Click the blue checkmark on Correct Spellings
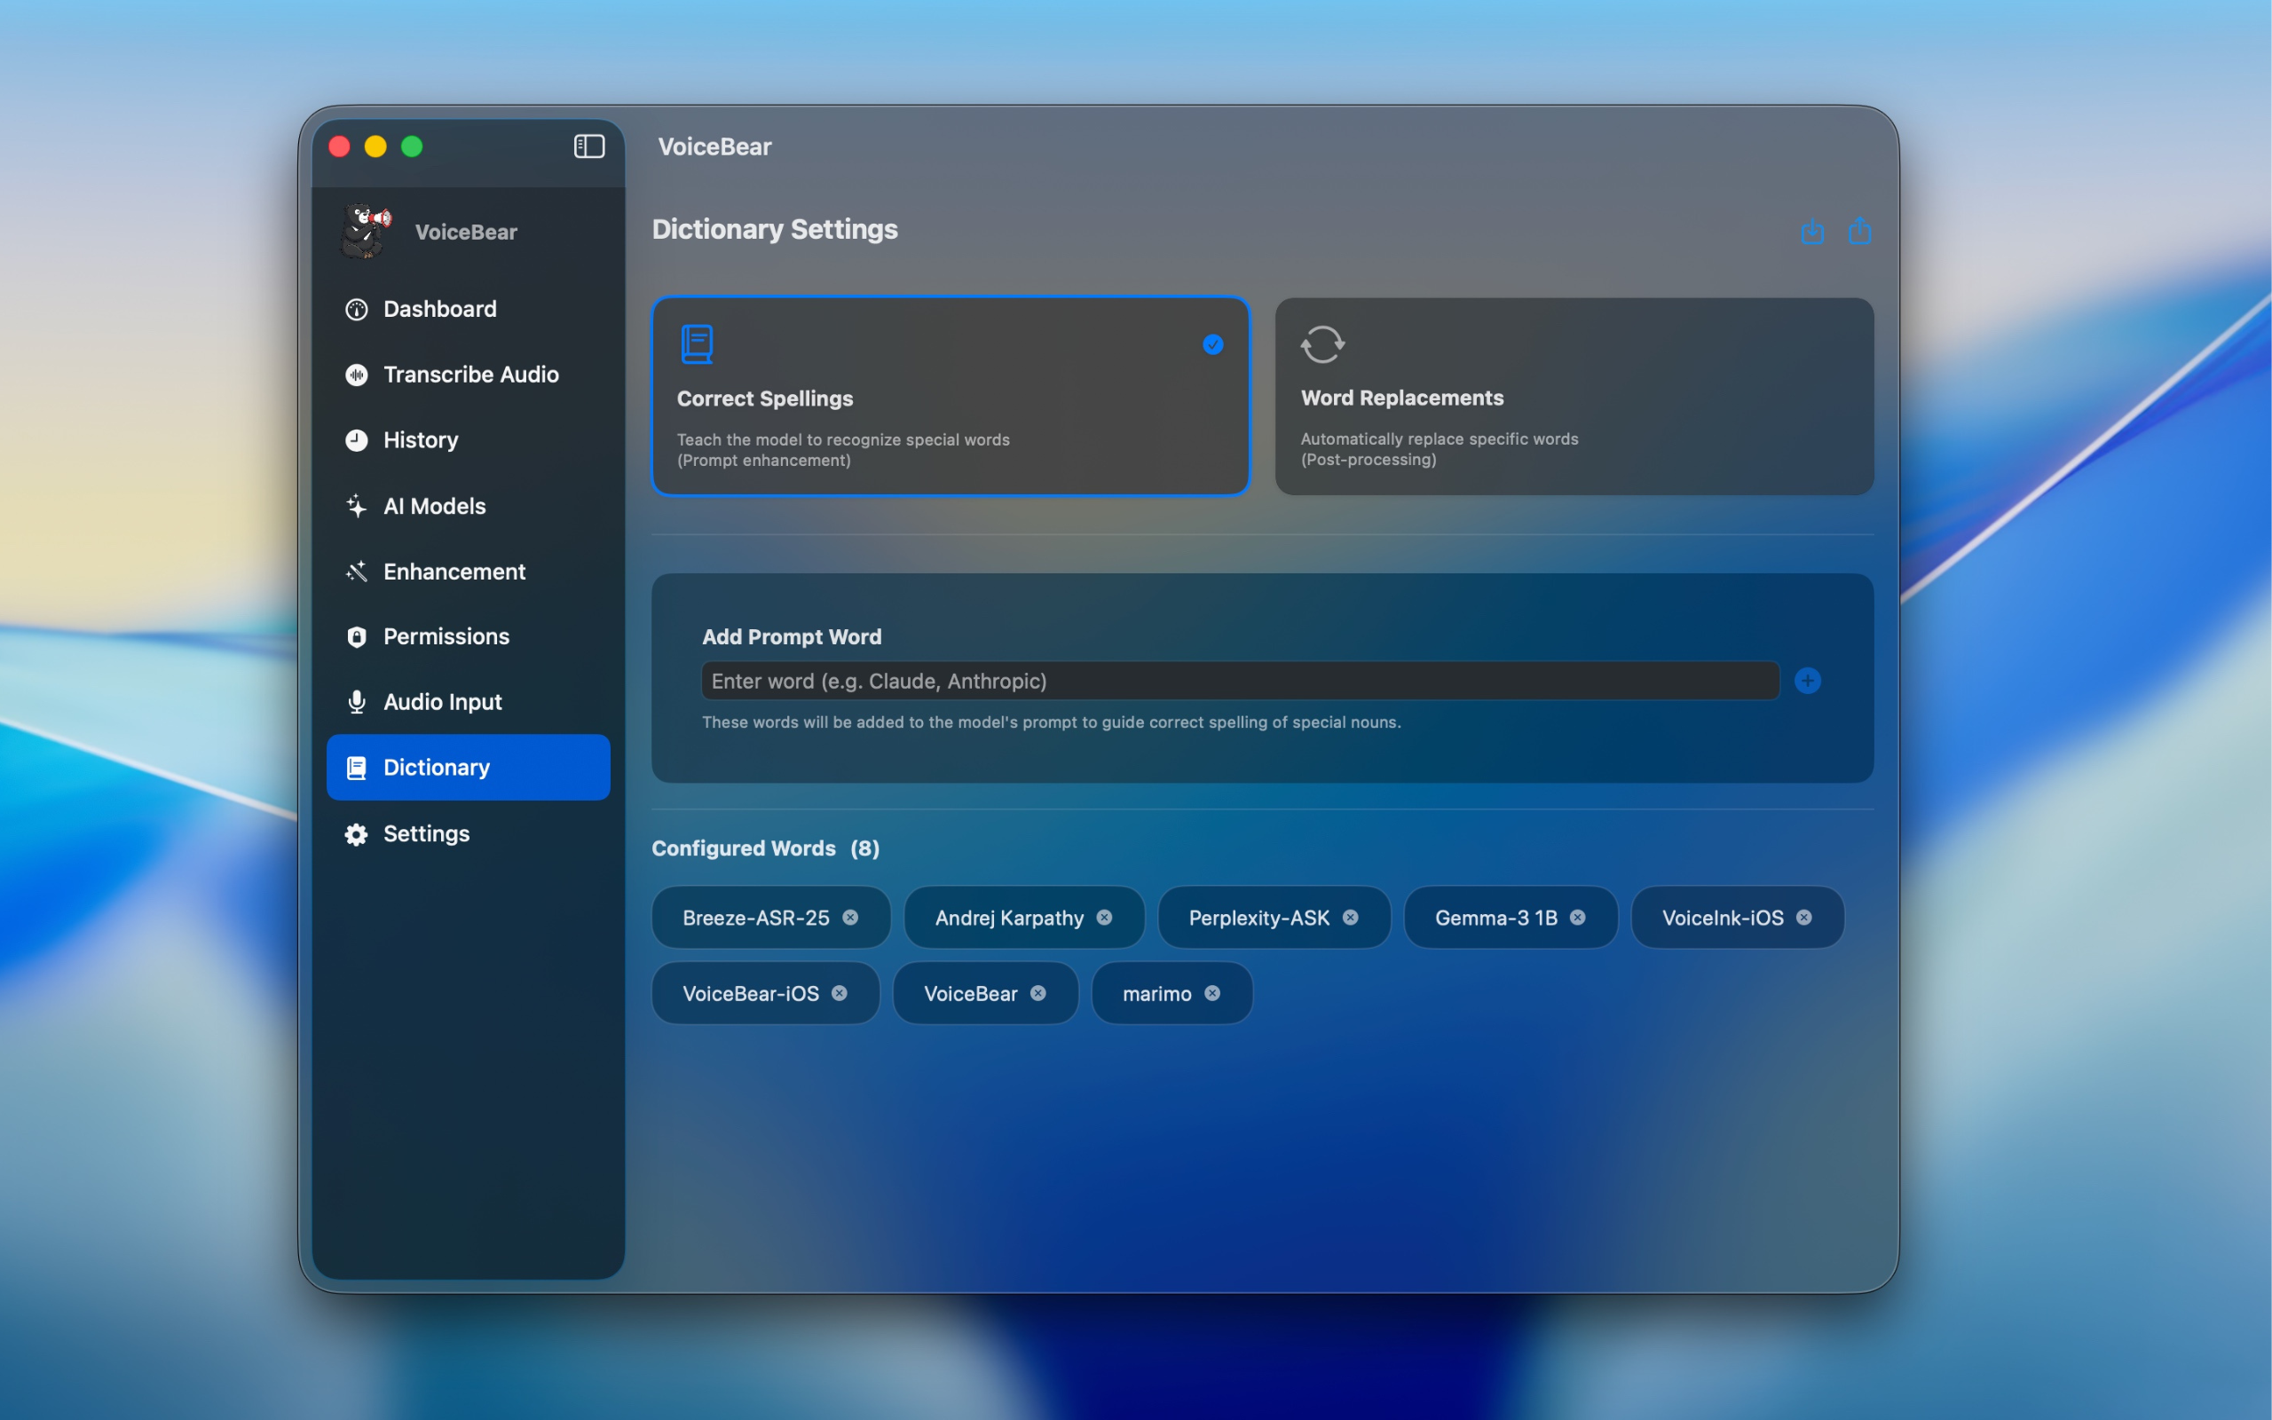This screenshot has height=1420, width=2272. (1212, 344)
